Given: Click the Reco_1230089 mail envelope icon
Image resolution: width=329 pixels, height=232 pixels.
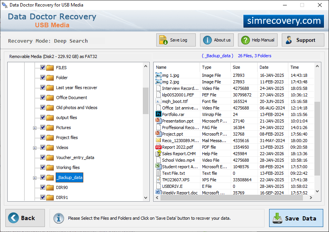Looking at the screenshot, I should point(159,140).
